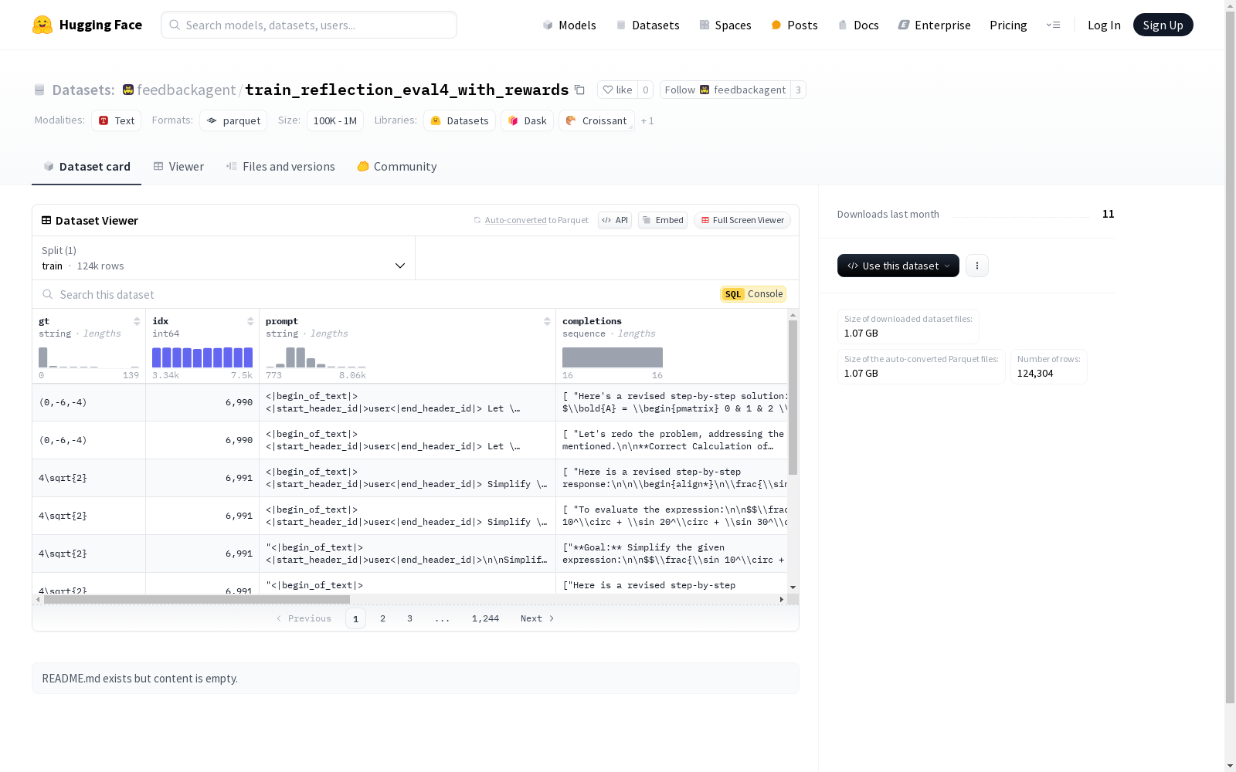
Task: Click the Hugging Face logo
Action: pos(87,25)
